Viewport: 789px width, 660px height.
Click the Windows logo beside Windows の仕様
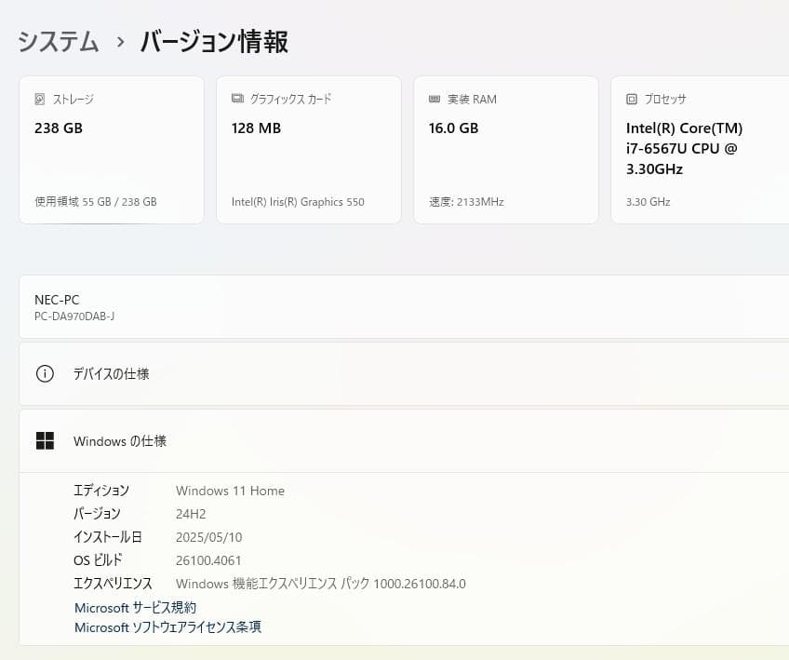46,440
